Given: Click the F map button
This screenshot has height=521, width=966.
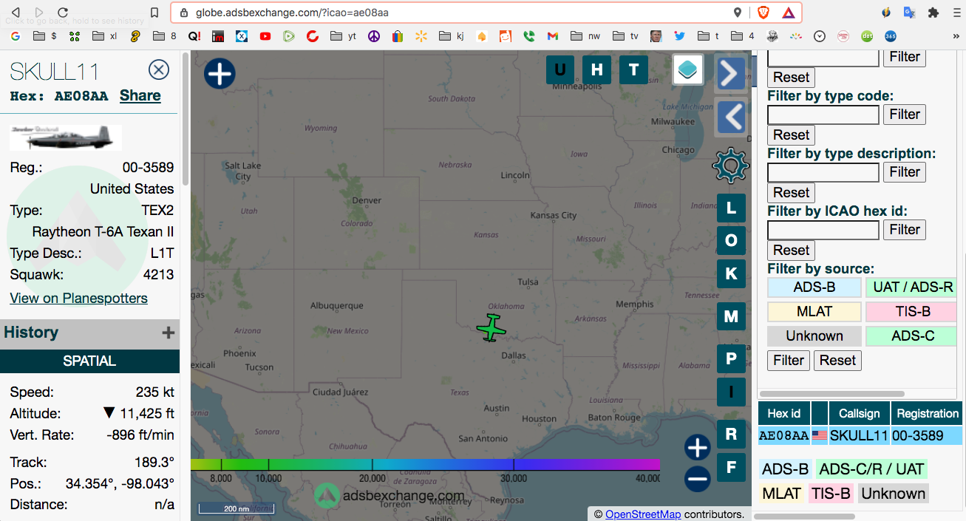Looking at the screenshot, I should [x=731, y=467].
